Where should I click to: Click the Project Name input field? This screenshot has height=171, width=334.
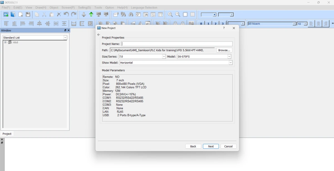click(177, 44)
